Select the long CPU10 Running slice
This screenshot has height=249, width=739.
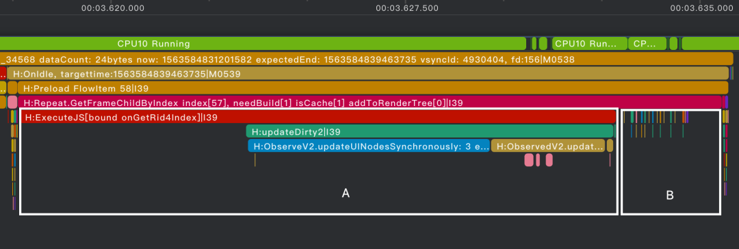pyautogui.click(x=263, y=44)
